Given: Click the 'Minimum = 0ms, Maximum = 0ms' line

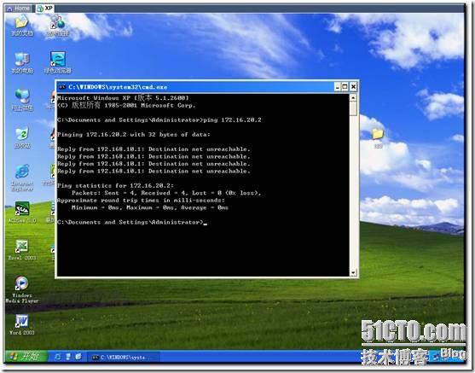Looking at the screenshot, I should [x=150, y=207].
